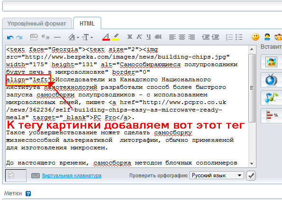Image resolution: width=282 pixels, height=200 pixels.
Task: Increase the indent
Action: 215,37
